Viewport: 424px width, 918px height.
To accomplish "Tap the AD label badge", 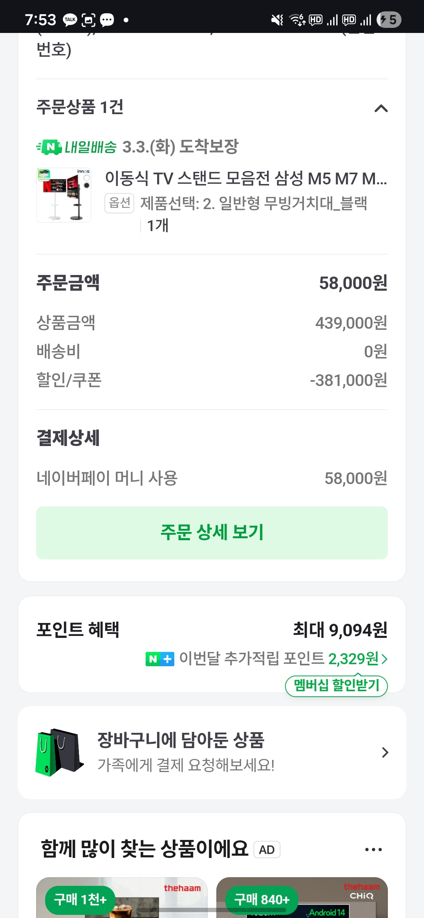I will pyautogui.click(x=267, y=850).
